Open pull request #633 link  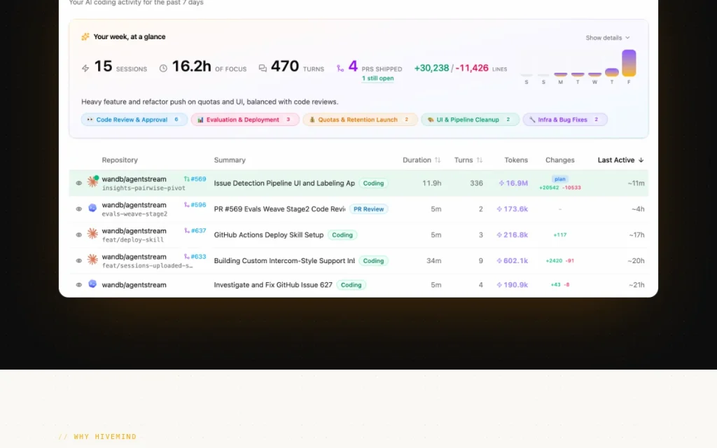[x=195, y=256]
